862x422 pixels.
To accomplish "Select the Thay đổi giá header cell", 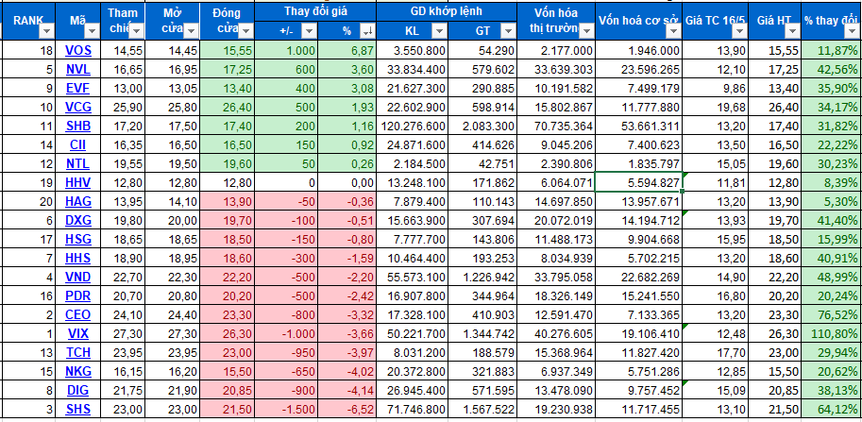I will [315, 11].
